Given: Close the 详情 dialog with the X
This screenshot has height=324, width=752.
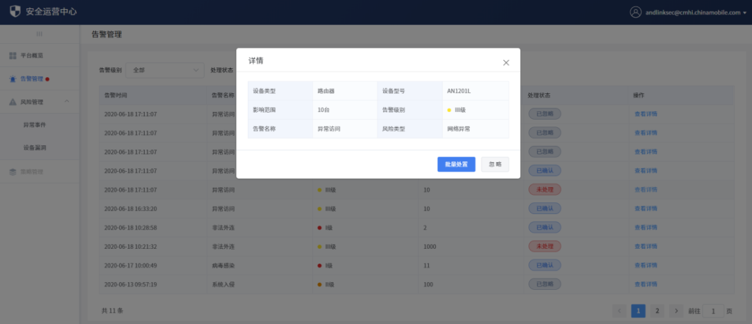Looking at the screenshot, I should 506,63.
